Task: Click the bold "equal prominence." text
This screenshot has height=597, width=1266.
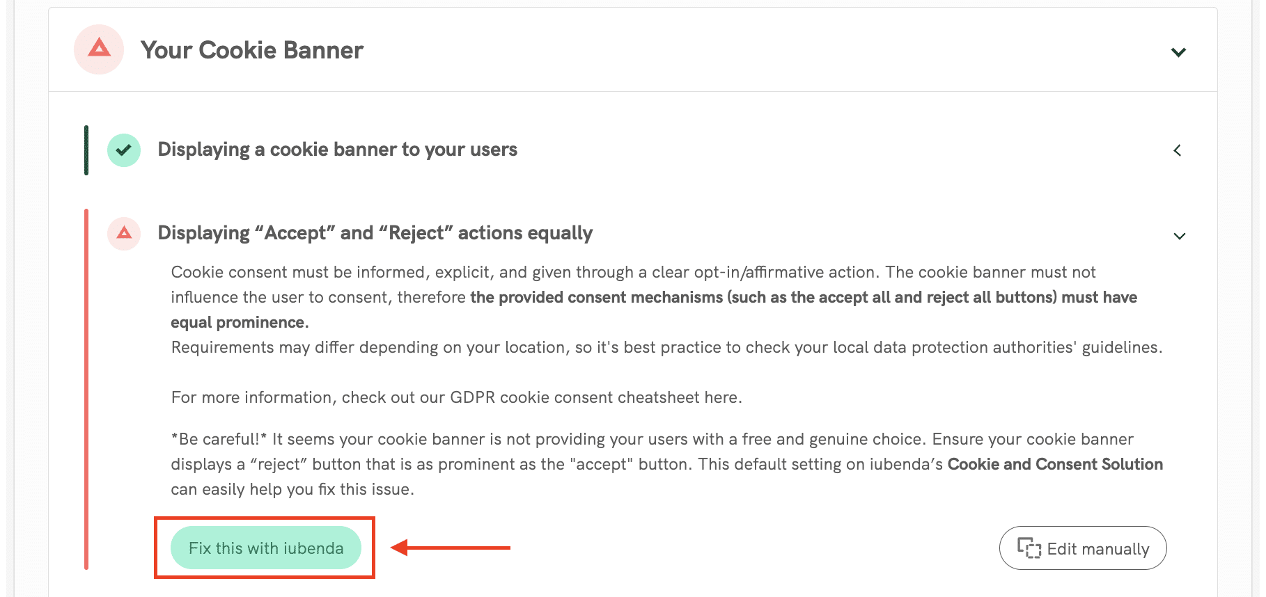Action: pos(240,322)
